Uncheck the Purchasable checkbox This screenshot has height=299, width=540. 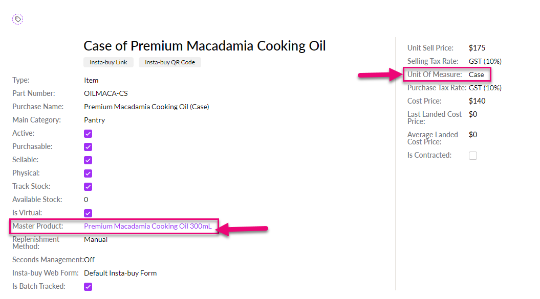88,147
